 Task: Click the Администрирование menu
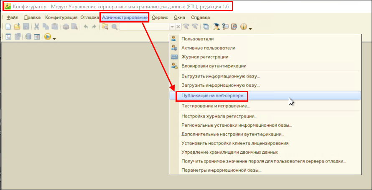click(125, 17)
